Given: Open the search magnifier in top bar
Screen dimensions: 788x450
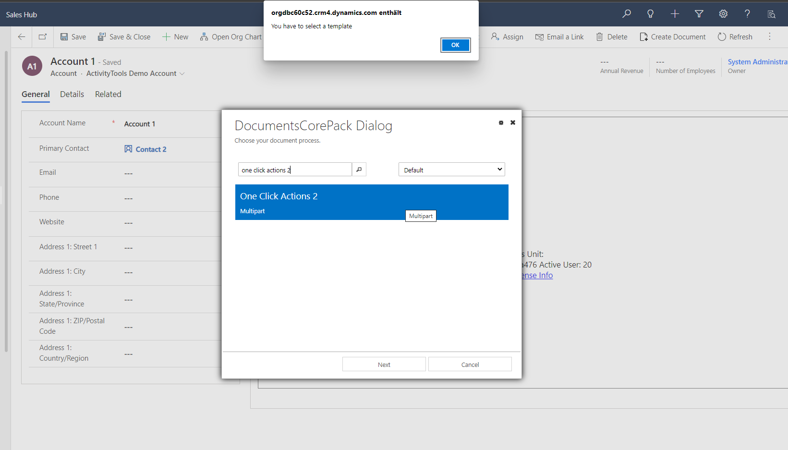Looking at the screenshot, I should click(x=626, y=14).
